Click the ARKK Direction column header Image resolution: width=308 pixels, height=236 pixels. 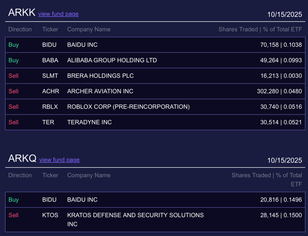click(x=20, y=29)
